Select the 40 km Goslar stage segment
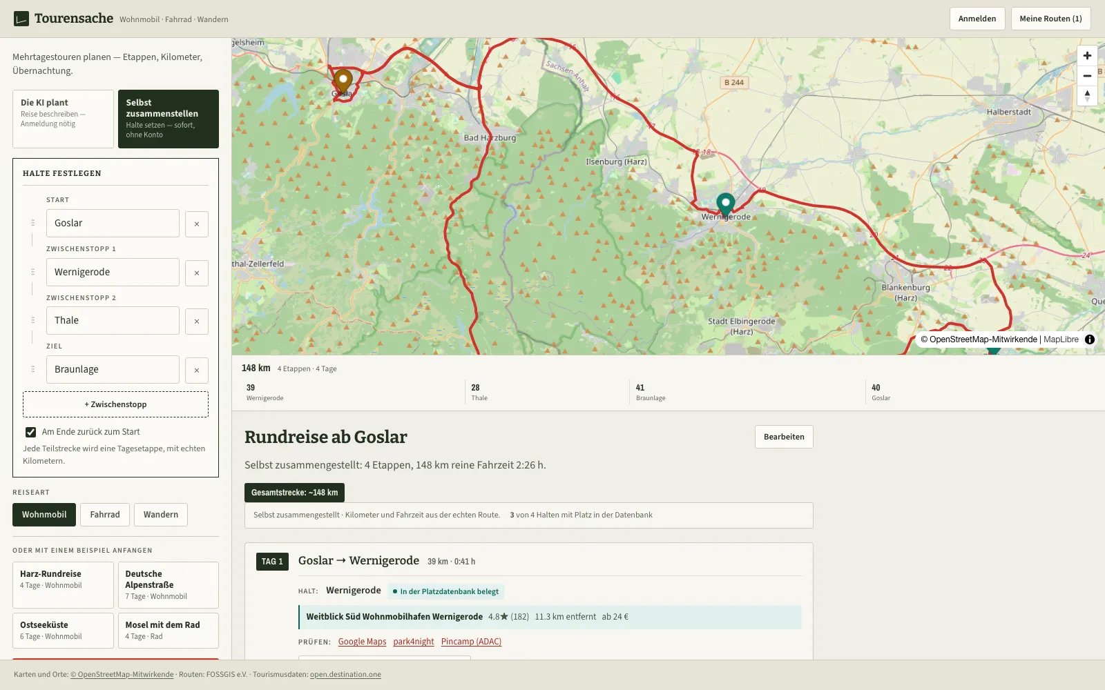Screen dimensions: 1105x690 click(x=981, y=392)
